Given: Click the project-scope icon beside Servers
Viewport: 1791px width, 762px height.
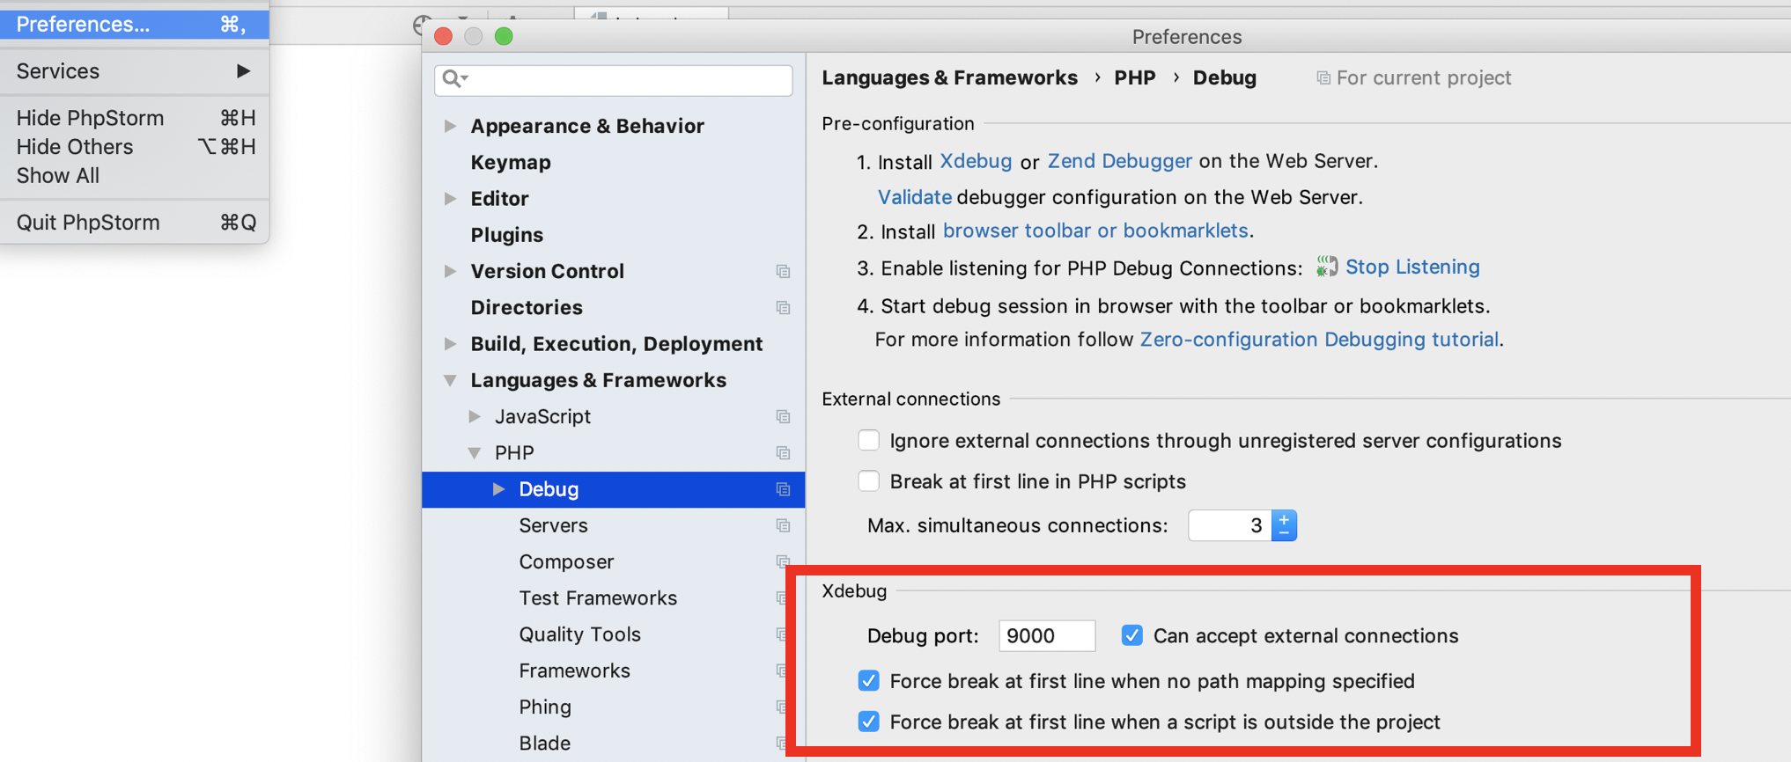Looking at the screenshot, I should [x=783, y=525].
